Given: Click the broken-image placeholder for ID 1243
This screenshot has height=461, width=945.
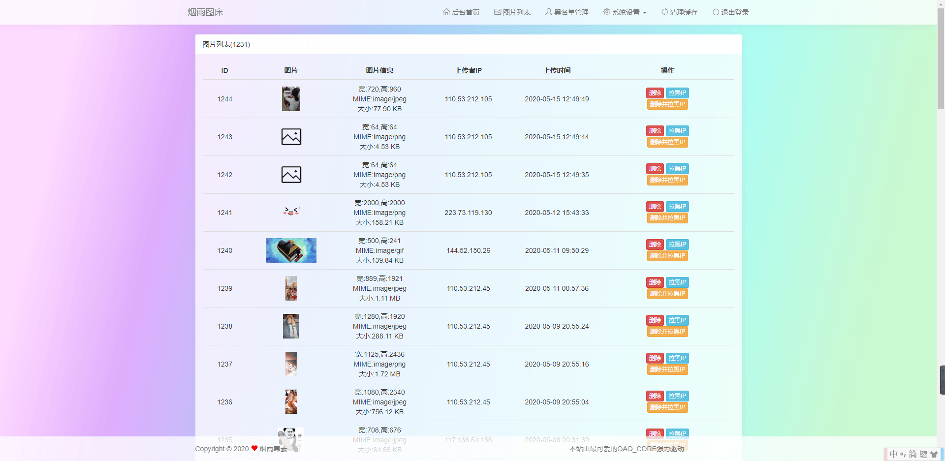Looking at the screenshot, I should point(291,137).
